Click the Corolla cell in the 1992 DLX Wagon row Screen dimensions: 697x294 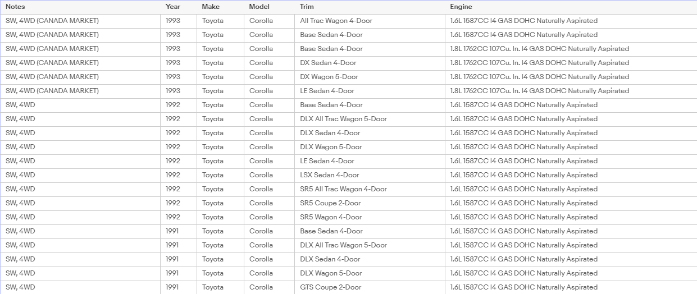pos(269,147)
